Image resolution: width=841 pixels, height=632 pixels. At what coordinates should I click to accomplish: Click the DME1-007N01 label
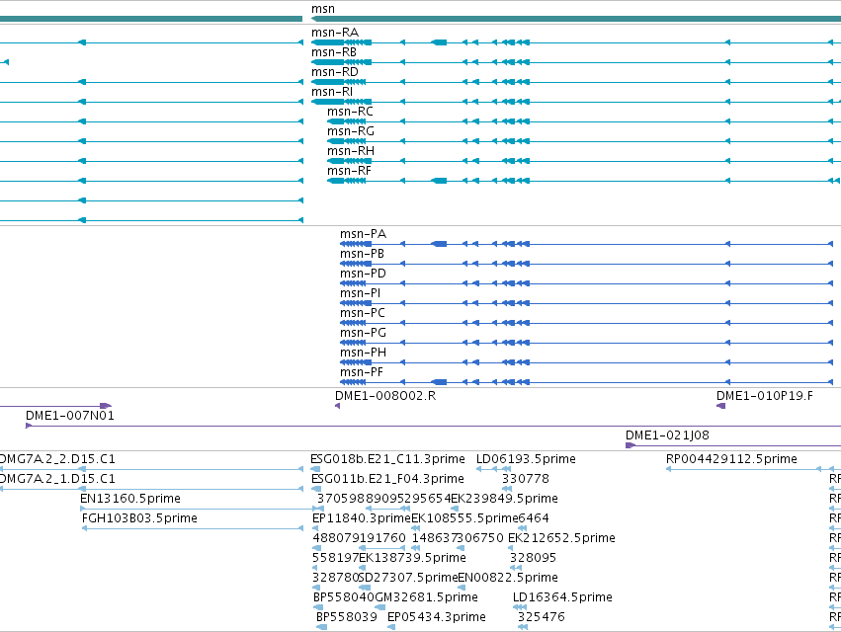point(70,416)
